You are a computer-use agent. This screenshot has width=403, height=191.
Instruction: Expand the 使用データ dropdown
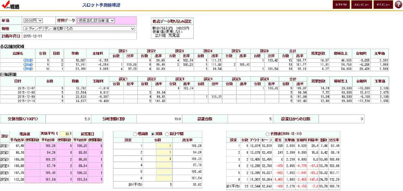click(x=96, y=20)
